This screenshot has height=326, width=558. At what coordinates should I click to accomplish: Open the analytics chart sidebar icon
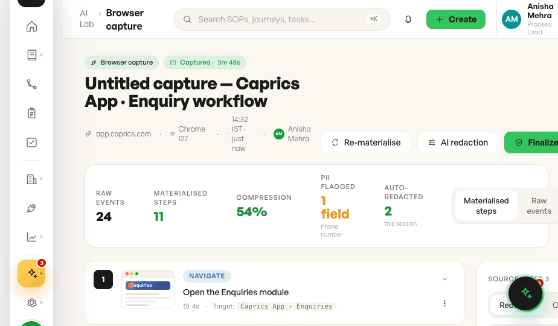pos(31,237)
